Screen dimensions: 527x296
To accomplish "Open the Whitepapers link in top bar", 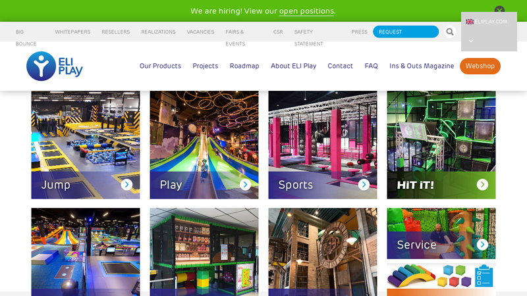I will [x=72, y=32].
